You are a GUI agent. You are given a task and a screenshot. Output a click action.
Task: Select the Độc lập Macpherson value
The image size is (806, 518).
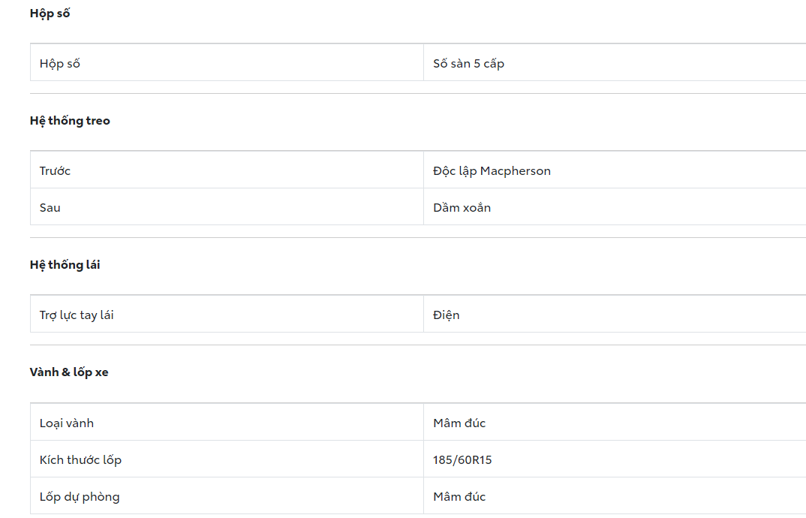coord(492,171)
